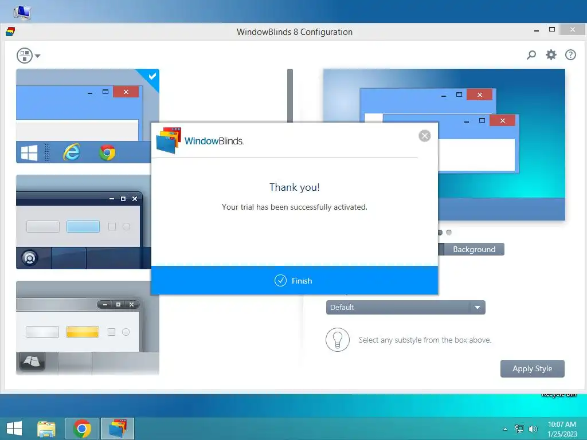Click the lightbulb tip icon
The image size is (587, 440).
(x=337, y=340)
